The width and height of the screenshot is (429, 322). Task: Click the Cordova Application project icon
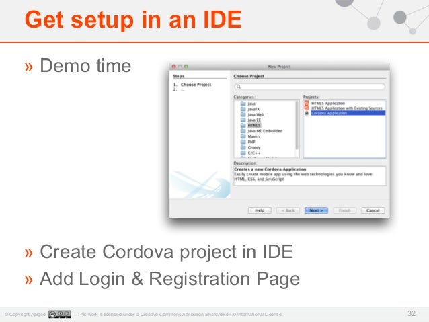pyautogui.click(x=307, y=113)
